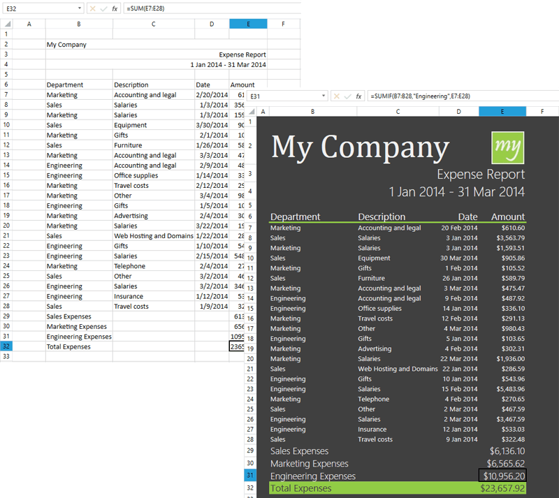The width and height of the screenshot is (559, 498).
Task: Open insert function fx next to the =SUM formula
Action: pyautogui.click(x=115, y=8)
